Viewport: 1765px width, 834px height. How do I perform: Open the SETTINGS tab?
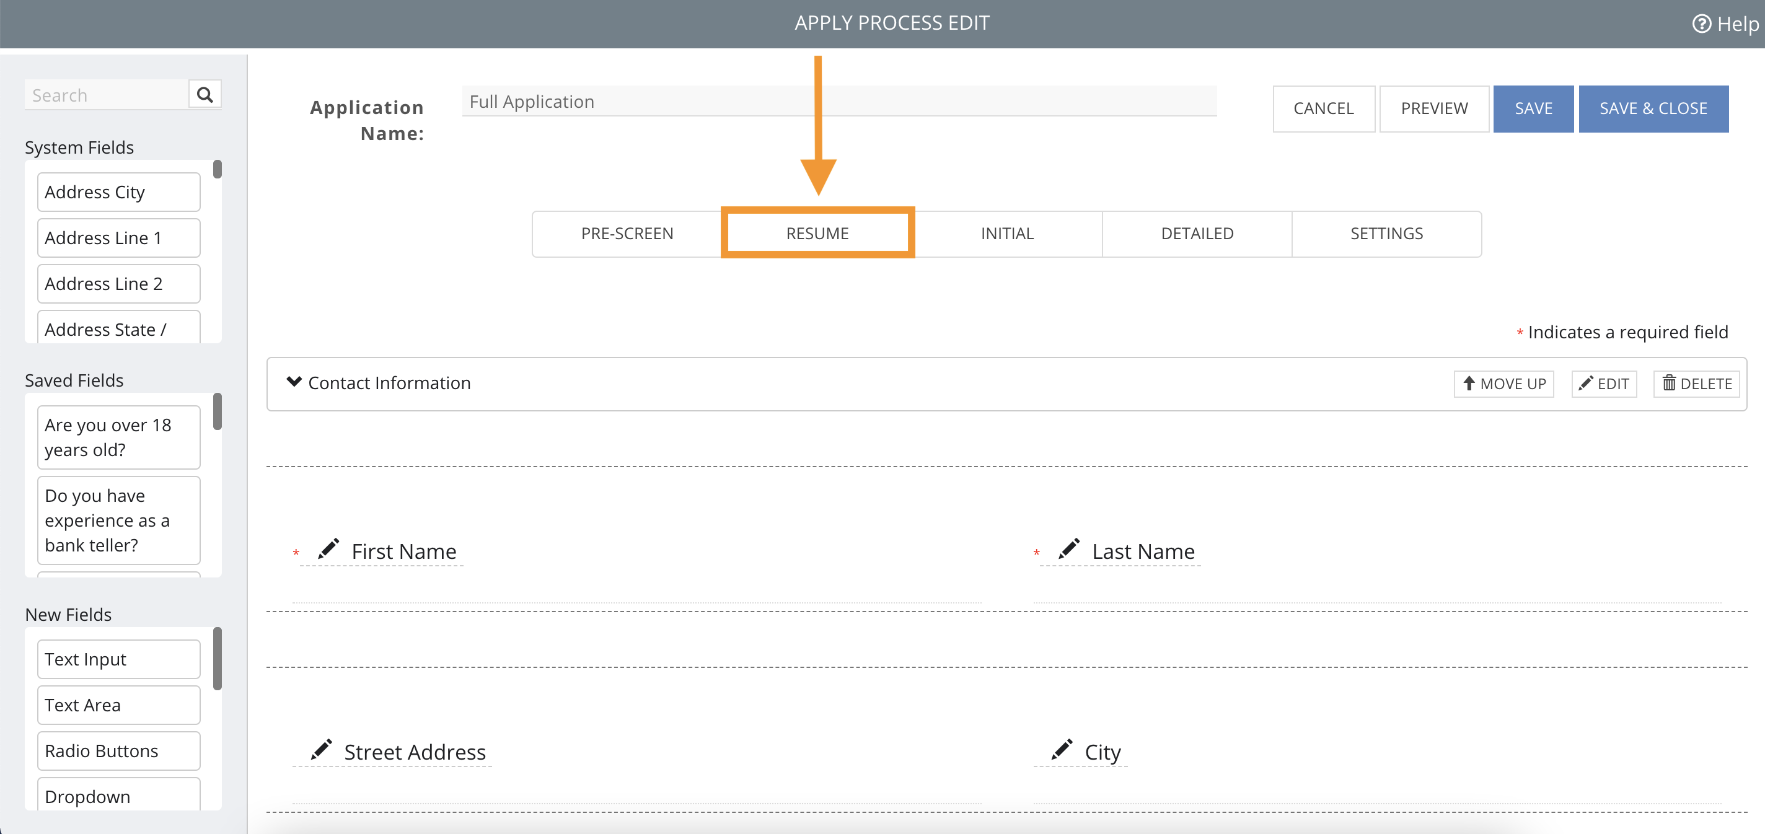click(1387, 234)
